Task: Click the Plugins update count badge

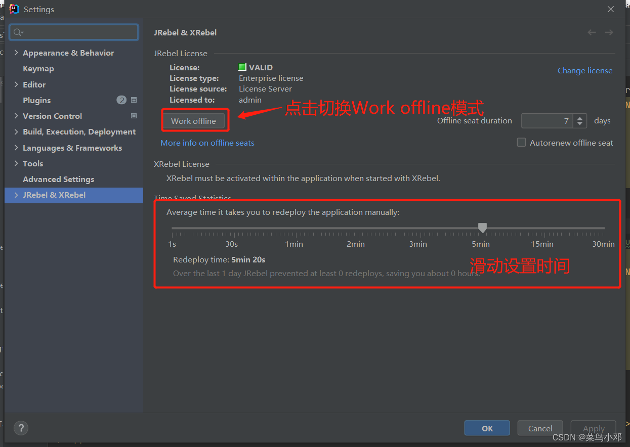Action: (121, 100)
